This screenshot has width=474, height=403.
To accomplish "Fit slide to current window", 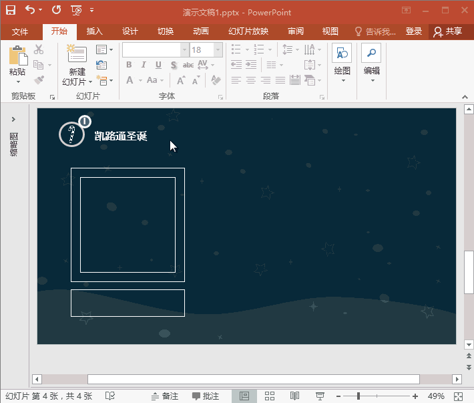I will coord(457,396).
